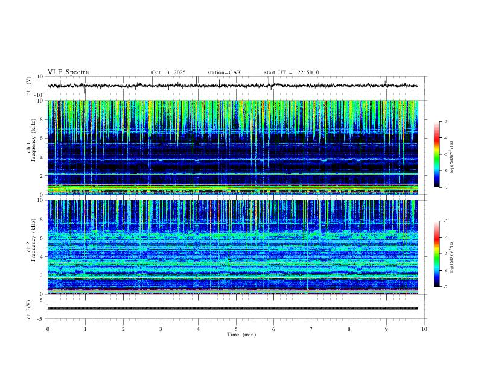Viewport: 478px width, 369px height.
Task: Click time axis tick label "0"
Action: pos(48,329)
